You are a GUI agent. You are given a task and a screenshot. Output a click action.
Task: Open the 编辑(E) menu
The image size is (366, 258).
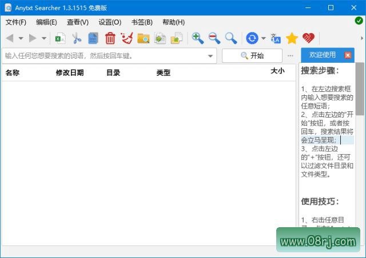tap(46, 22)
